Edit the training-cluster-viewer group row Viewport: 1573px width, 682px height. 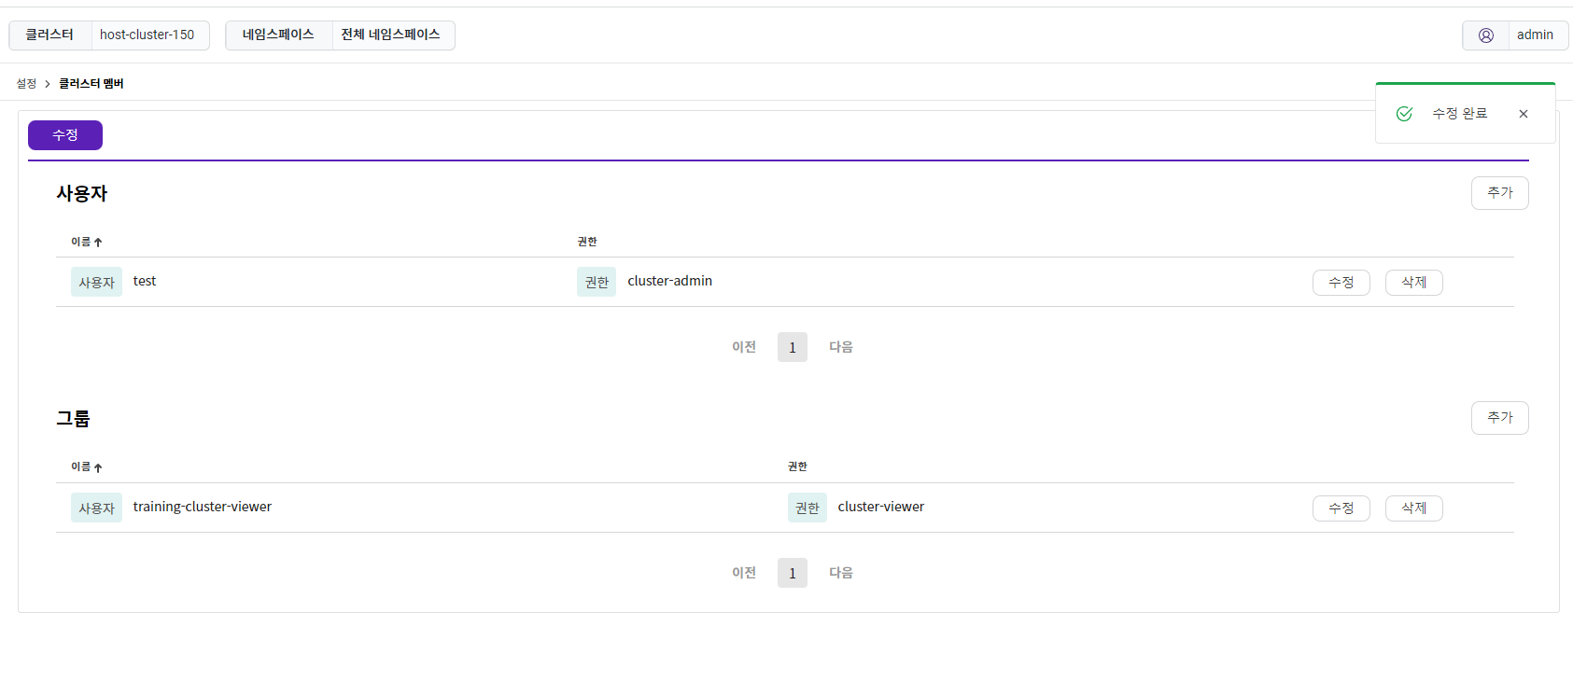pos(1341,508)
